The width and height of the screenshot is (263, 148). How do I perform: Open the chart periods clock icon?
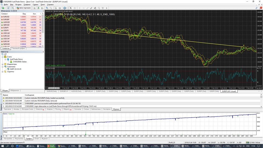tap(65, 8)
